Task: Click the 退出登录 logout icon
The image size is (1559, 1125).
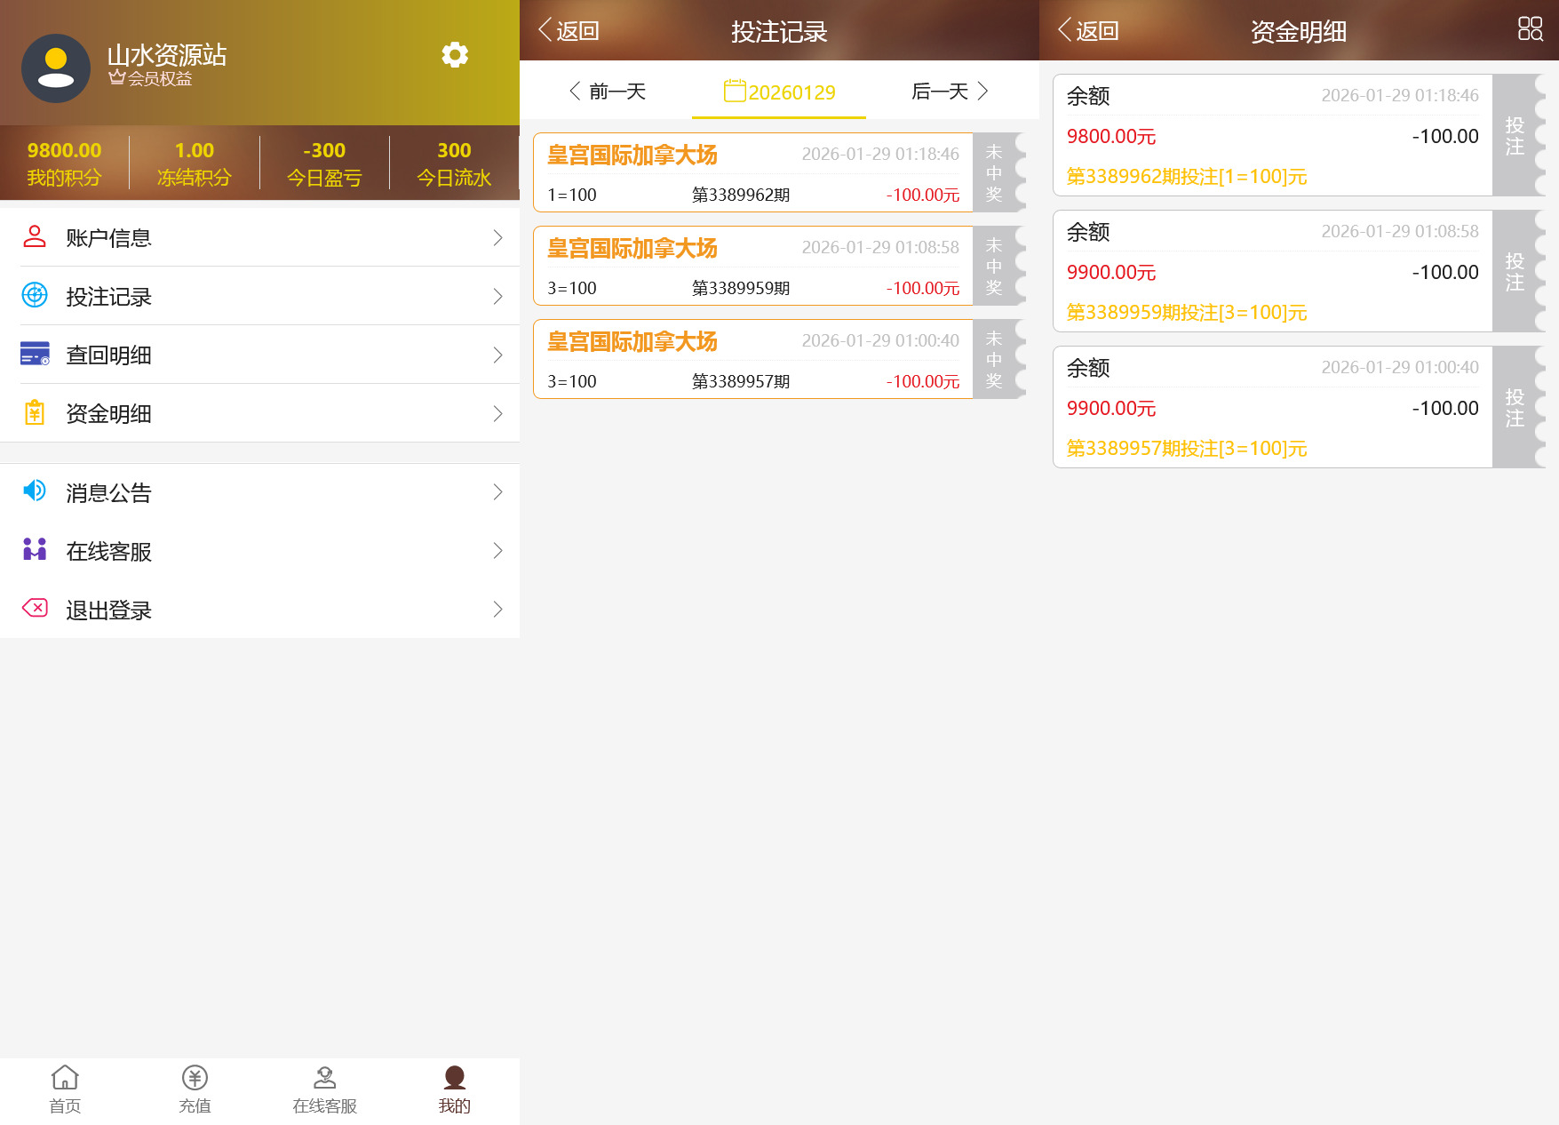Action: 35,608
